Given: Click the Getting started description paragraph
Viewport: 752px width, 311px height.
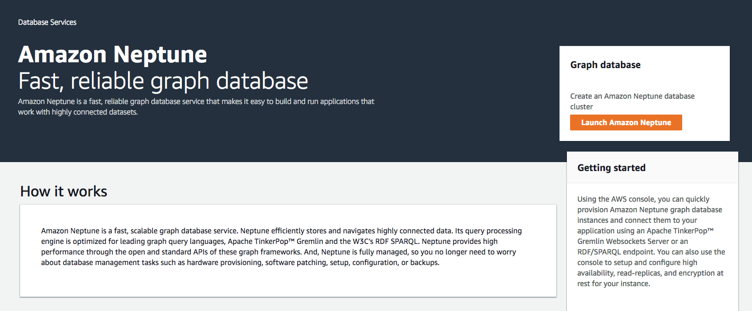Looking at the screenshot, I should click(x=651, y=241).
